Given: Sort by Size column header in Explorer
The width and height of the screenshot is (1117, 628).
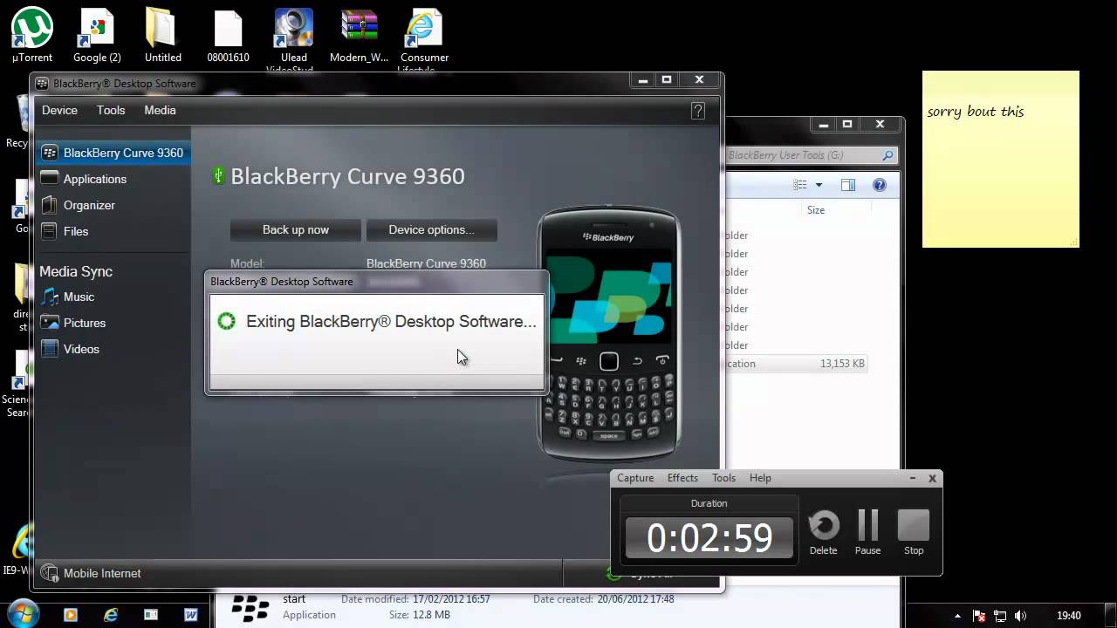Looking at the screenshot, I should click(x=816, y=210).
